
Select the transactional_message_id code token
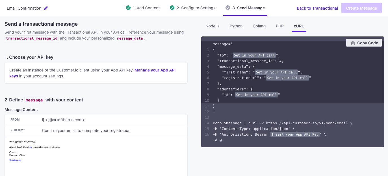[x=31, y=38]
